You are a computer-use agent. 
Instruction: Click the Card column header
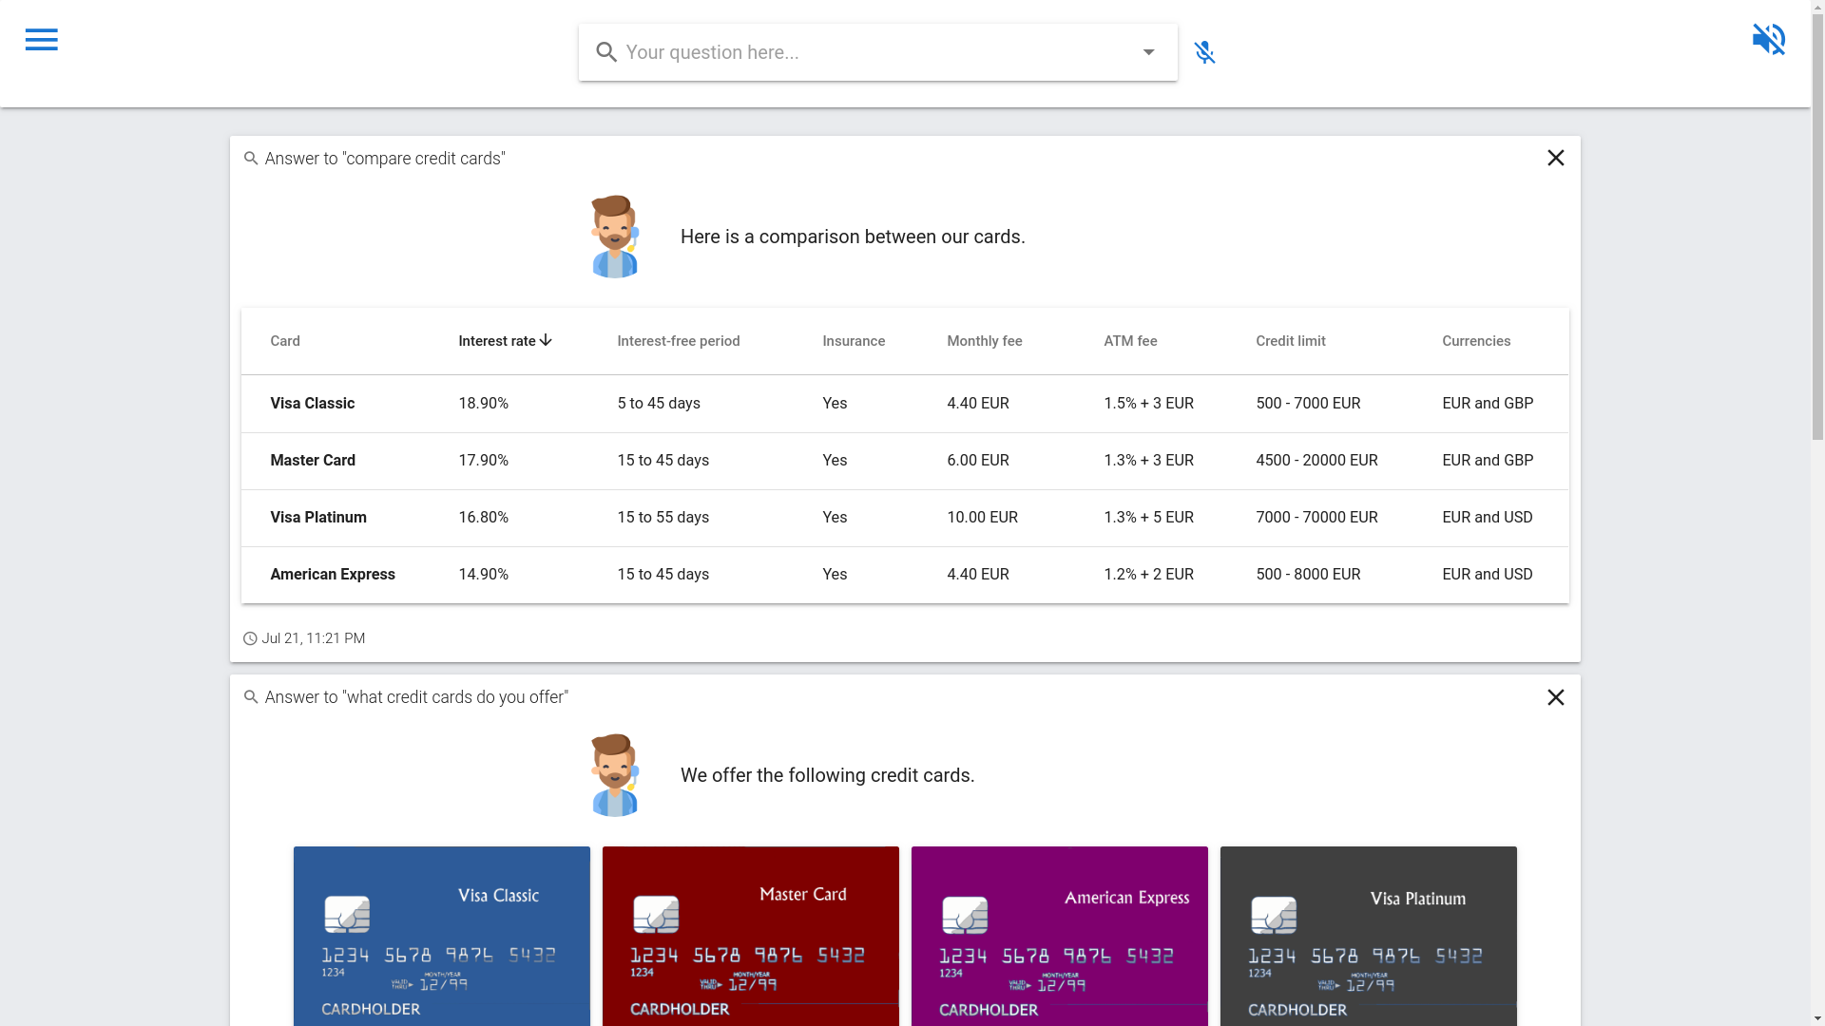(x=284, y=341)
